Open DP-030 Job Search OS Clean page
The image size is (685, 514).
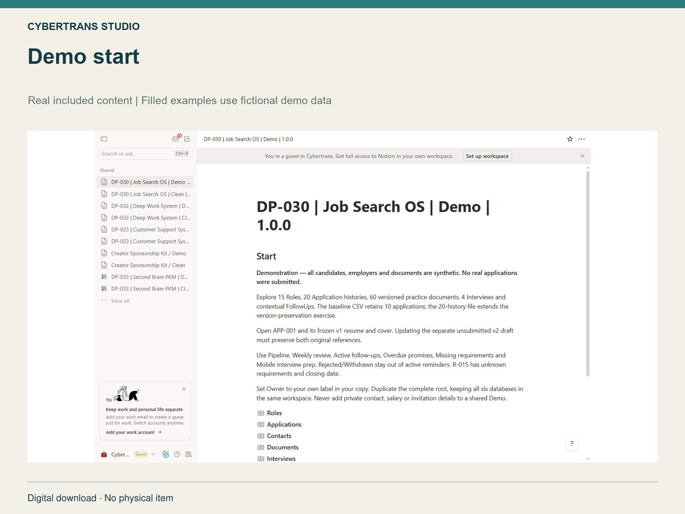pyautogui.click(x=146, y=194)
